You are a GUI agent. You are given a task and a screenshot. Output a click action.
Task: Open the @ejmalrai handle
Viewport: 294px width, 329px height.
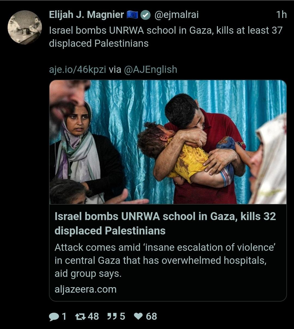(x=176, y=15)
